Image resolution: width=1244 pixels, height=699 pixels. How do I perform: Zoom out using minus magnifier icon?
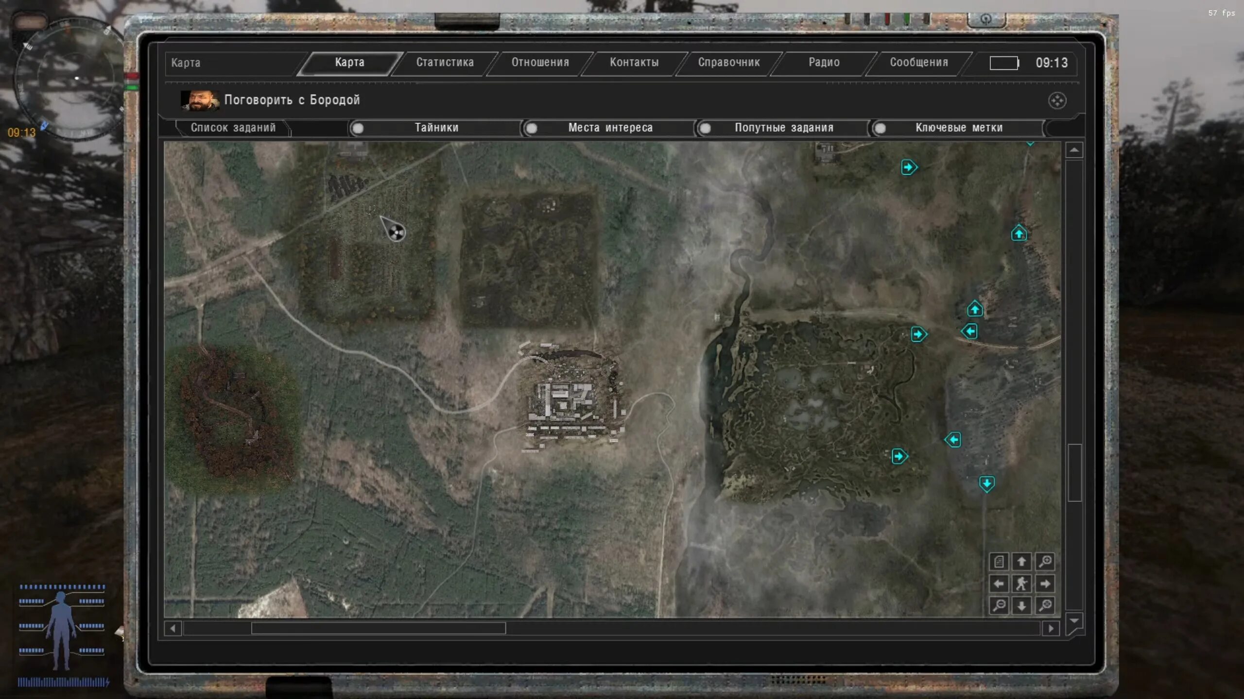[x=999, y=605]
